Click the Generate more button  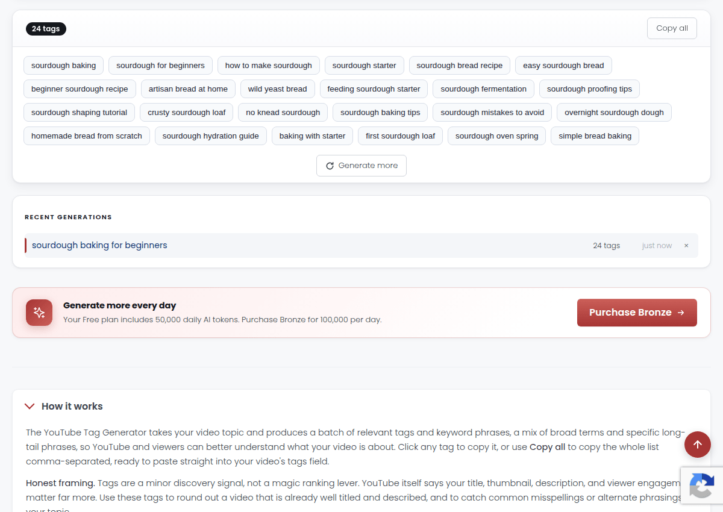tap(361, 166)
